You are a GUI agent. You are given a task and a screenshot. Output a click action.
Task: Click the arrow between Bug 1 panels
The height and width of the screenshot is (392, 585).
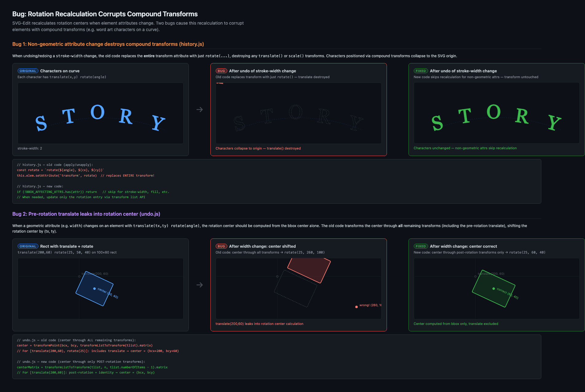tap(200, 110)
